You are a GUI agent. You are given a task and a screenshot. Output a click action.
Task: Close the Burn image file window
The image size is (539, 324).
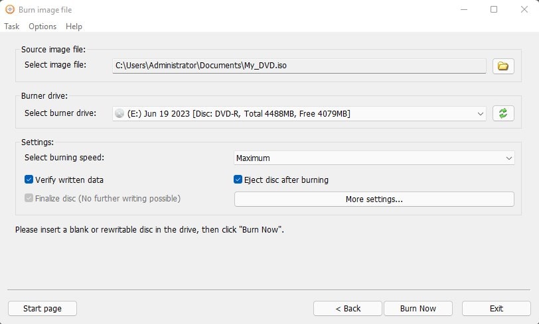(x=523, y=10)
